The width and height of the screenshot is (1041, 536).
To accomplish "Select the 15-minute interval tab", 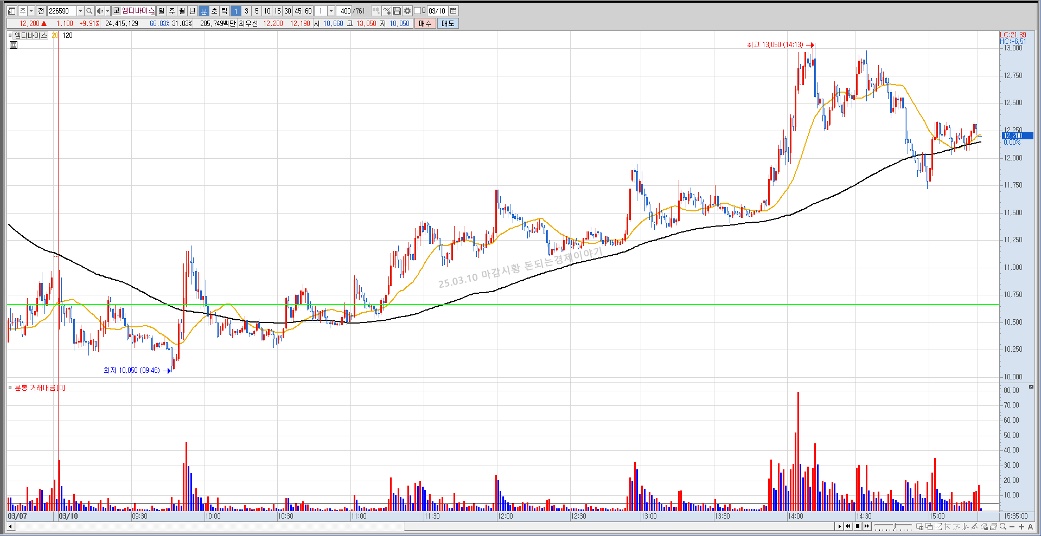I will tap(277, 11).
